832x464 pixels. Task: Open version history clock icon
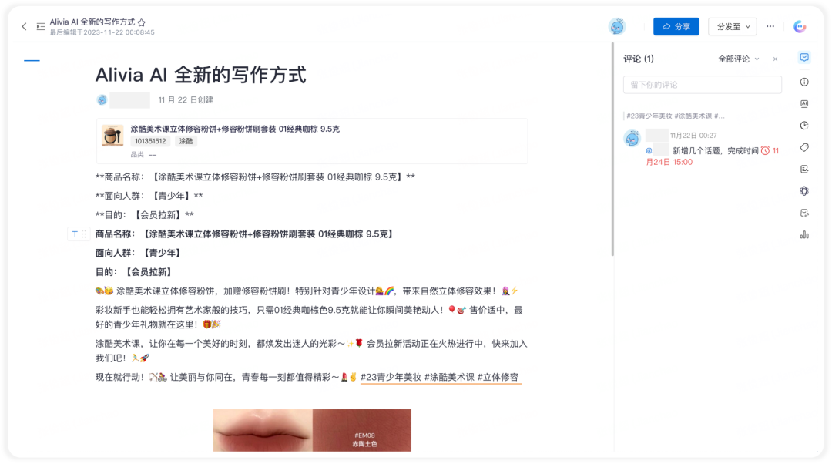click(804, 126)
